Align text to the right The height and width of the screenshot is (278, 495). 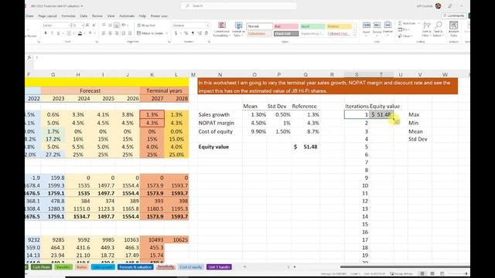pos(117,33)
